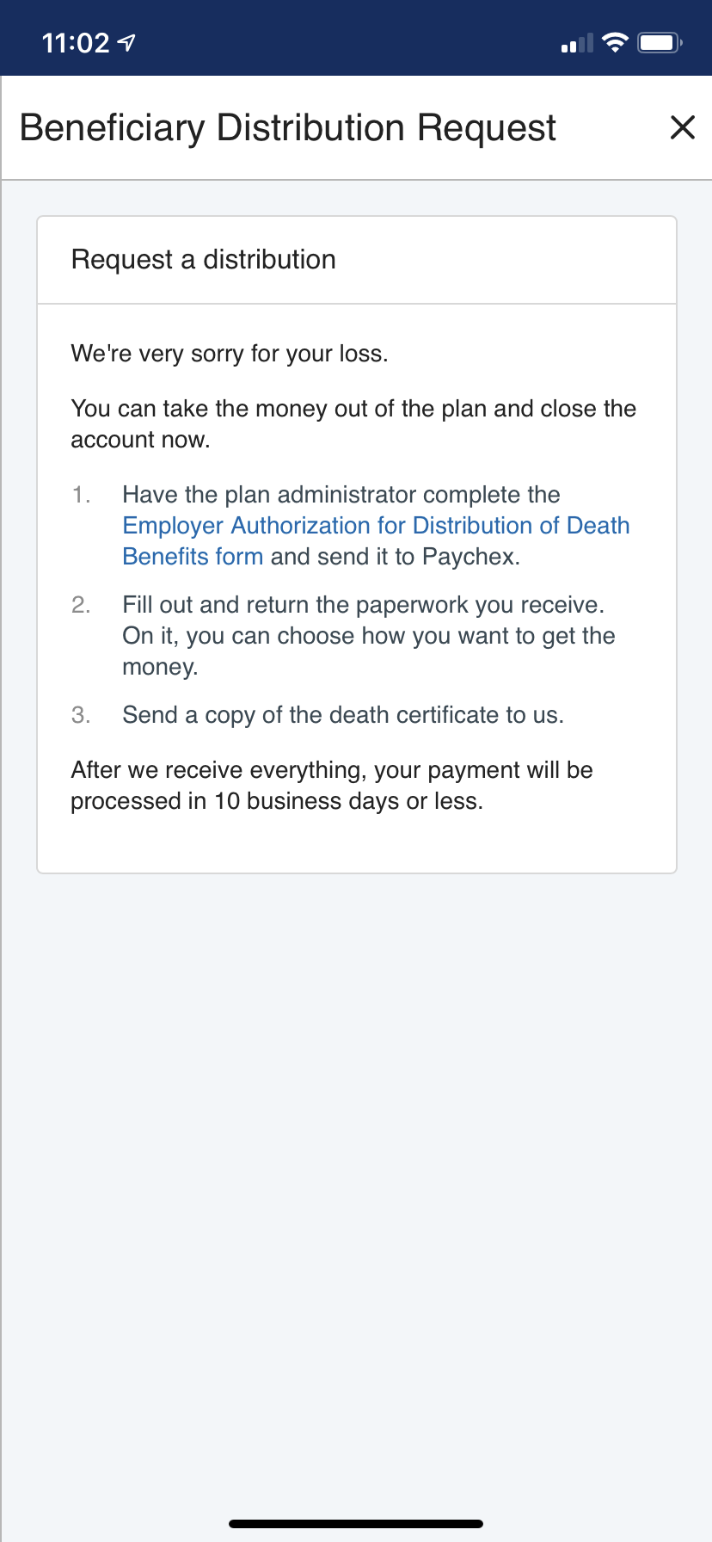
Task: Select the "We're very sorry for your loss" text
Action: [x=230, y=354]
